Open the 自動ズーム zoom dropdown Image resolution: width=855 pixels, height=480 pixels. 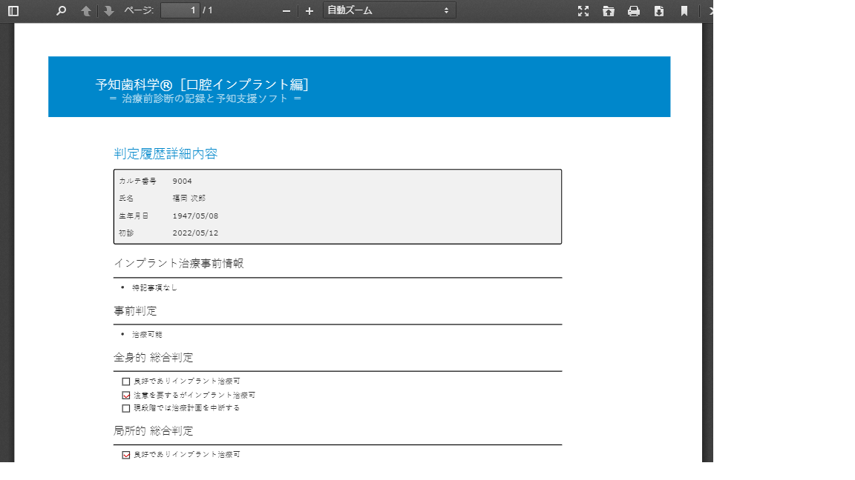click(x=389, y=10)
